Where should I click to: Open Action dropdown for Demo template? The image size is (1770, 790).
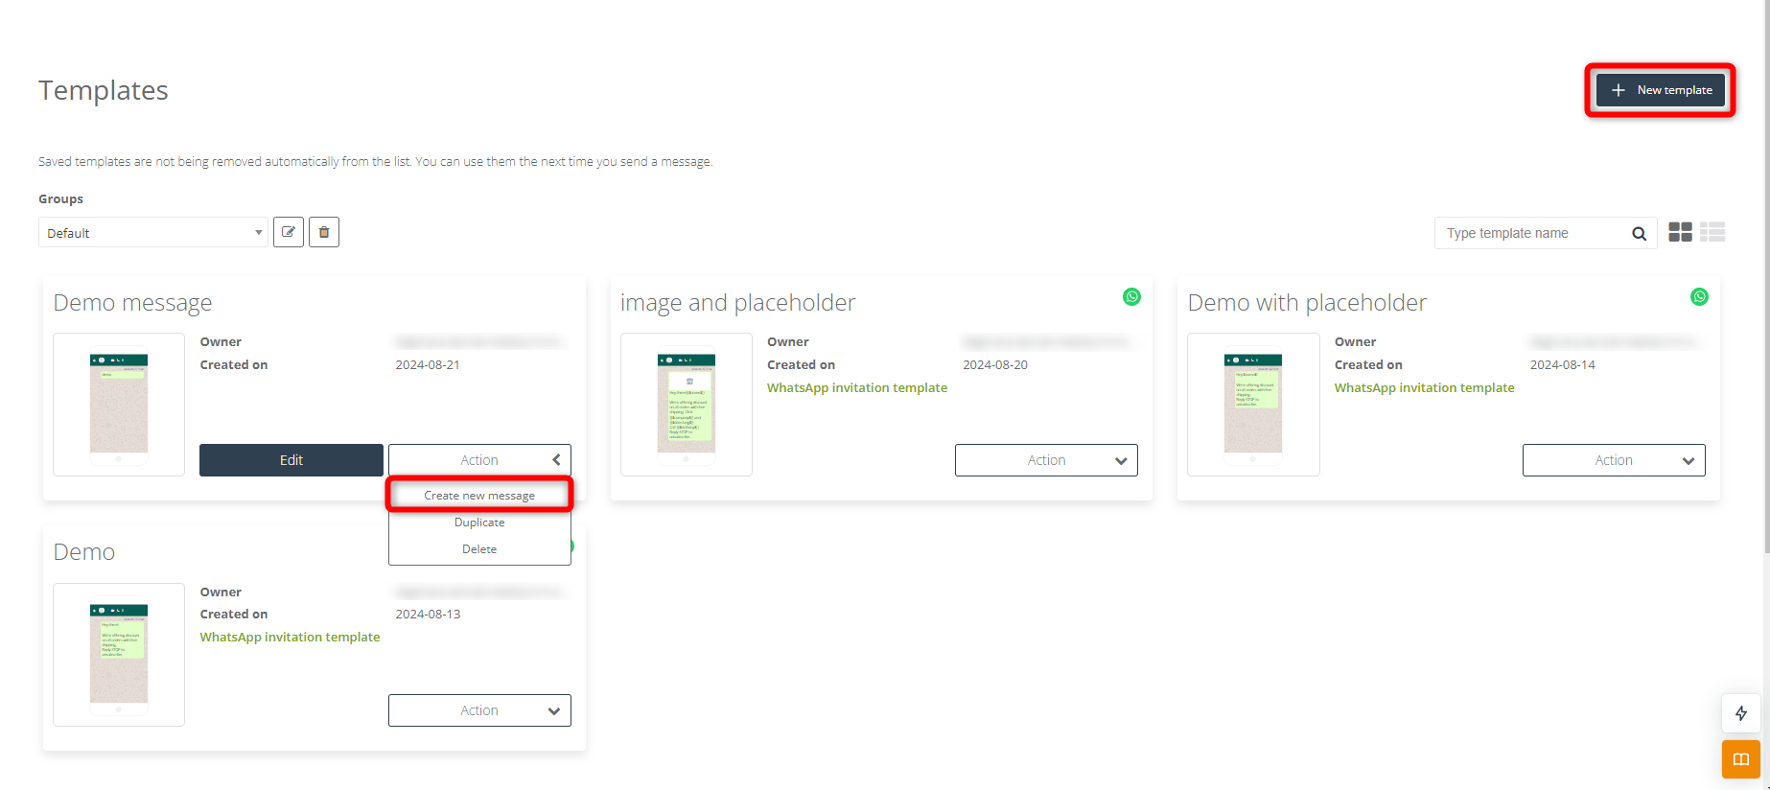[x=479, y=710]
